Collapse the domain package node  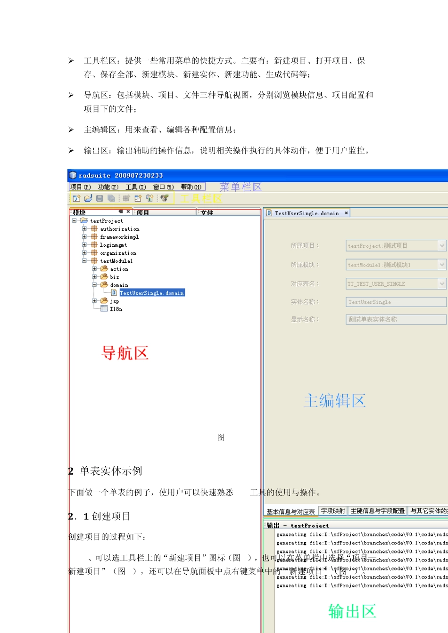pyautogui.click(x=94, y=284)
